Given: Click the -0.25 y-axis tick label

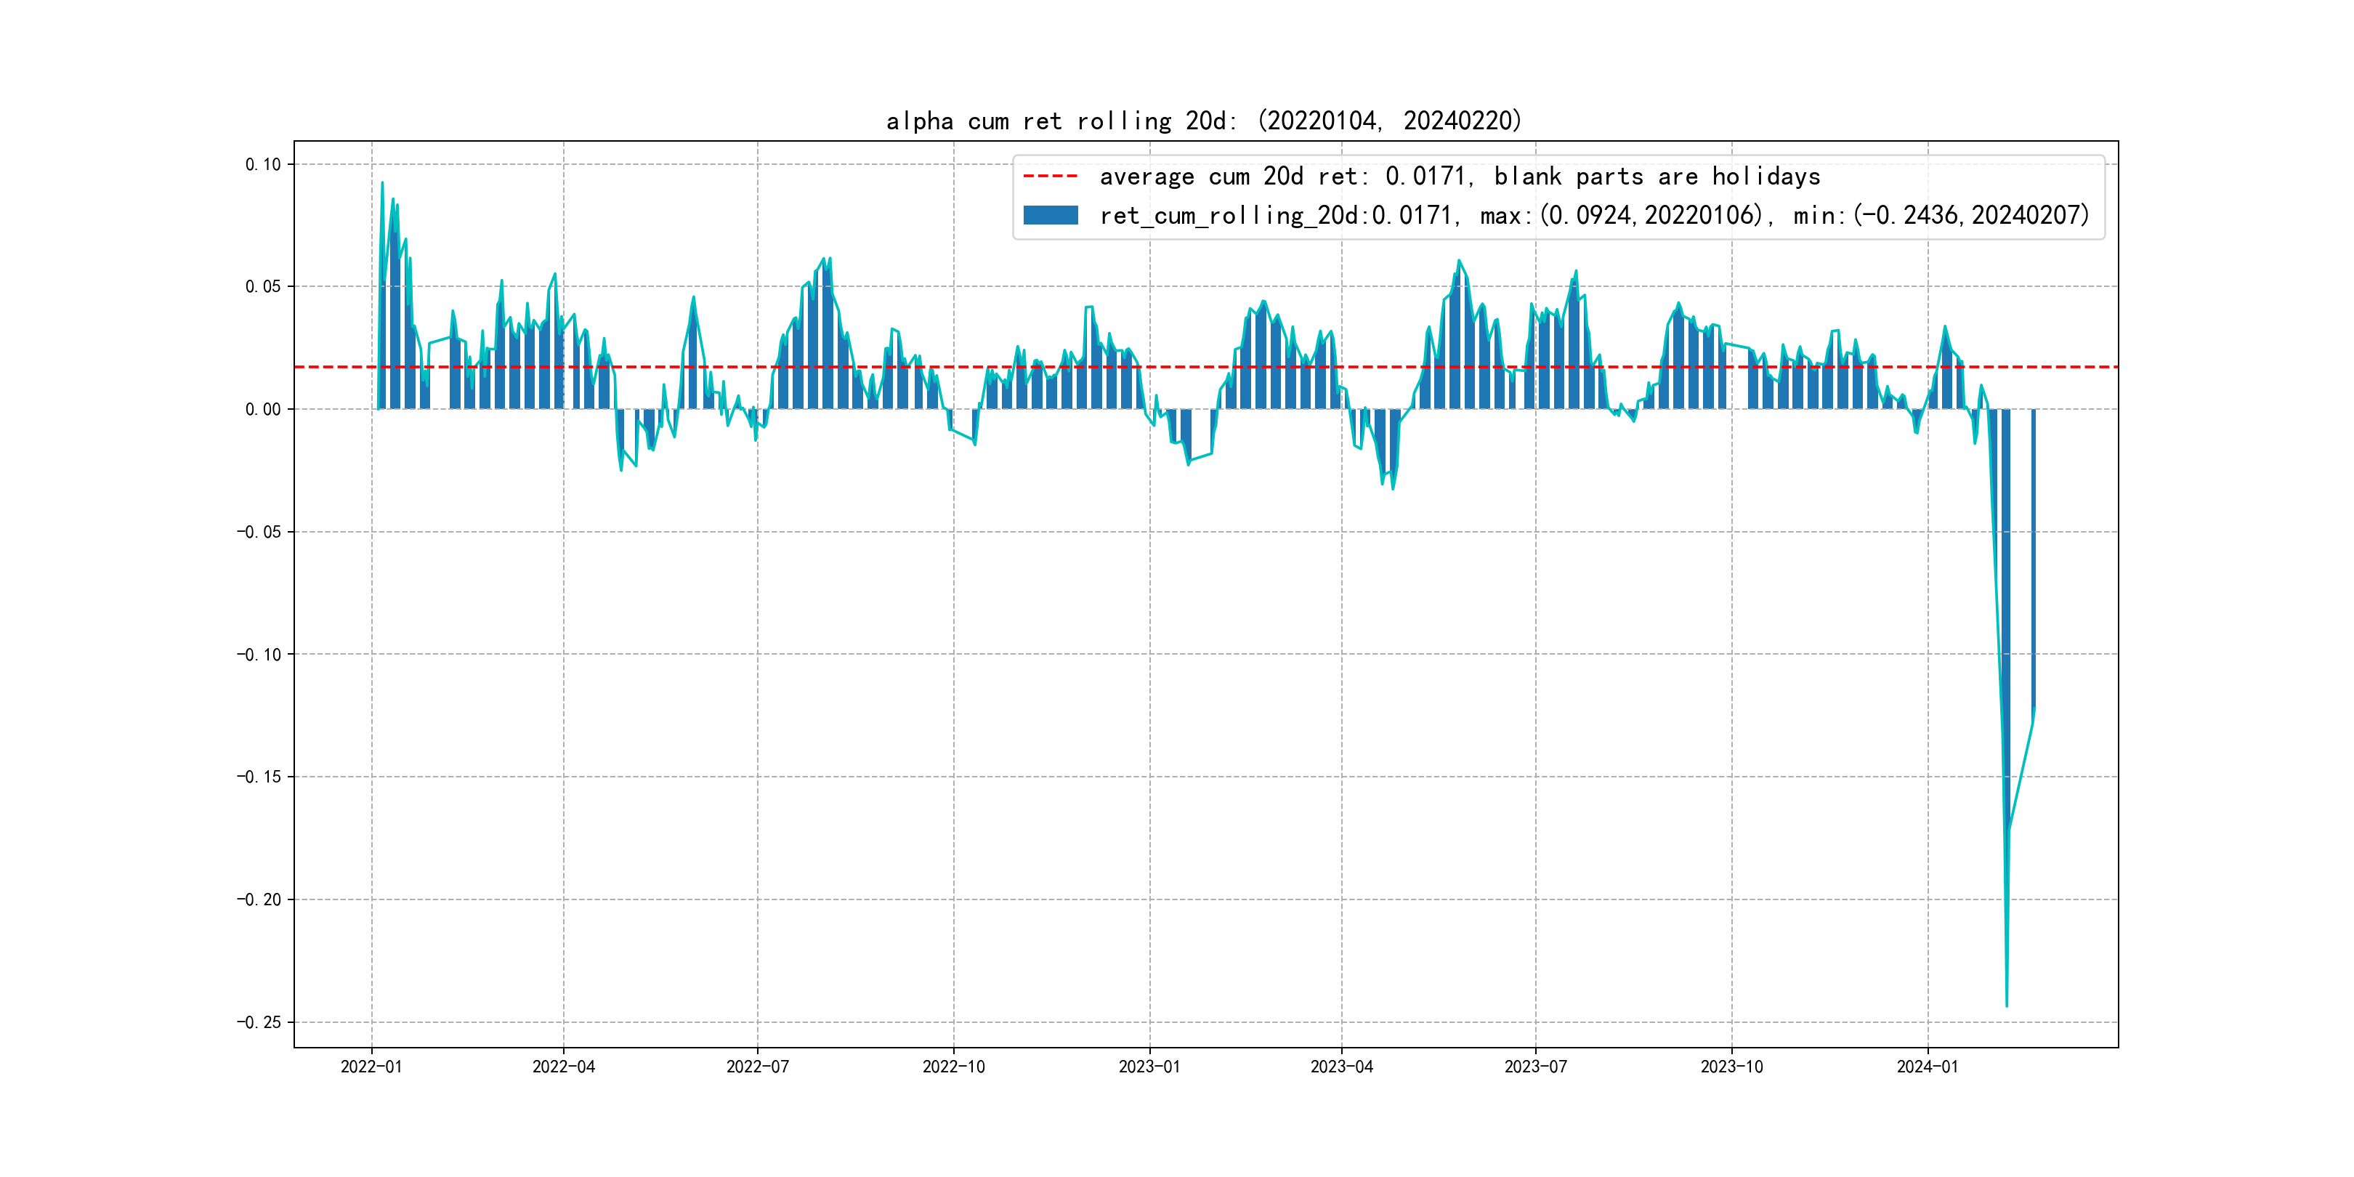Looking at the screenshot, I should coord(259,1022).
